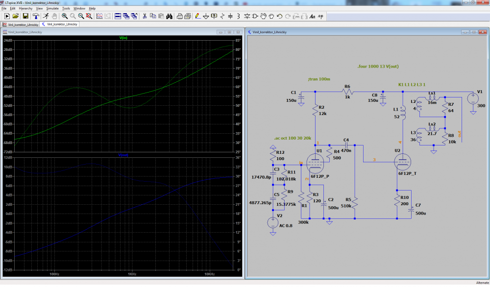Click the Find binoculars icon
Screen dimensions: 490x287
click(x=169, y=16)
